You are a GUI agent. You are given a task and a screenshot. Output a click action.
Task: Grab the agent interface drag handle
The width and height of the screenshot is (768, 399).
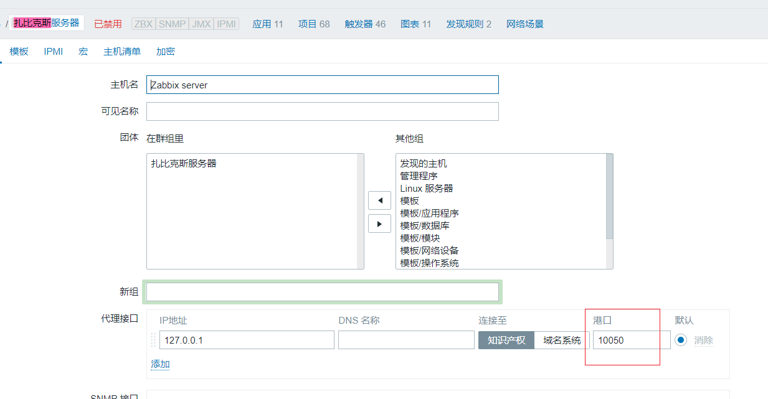tap(153, 340)
